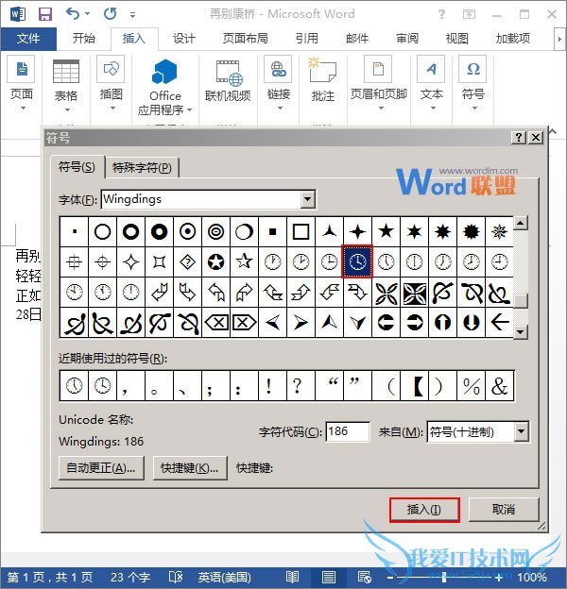Click the Web Layout icon in status bar
The height and width of the screenshot is (589, 567).
tap(365, 577)
